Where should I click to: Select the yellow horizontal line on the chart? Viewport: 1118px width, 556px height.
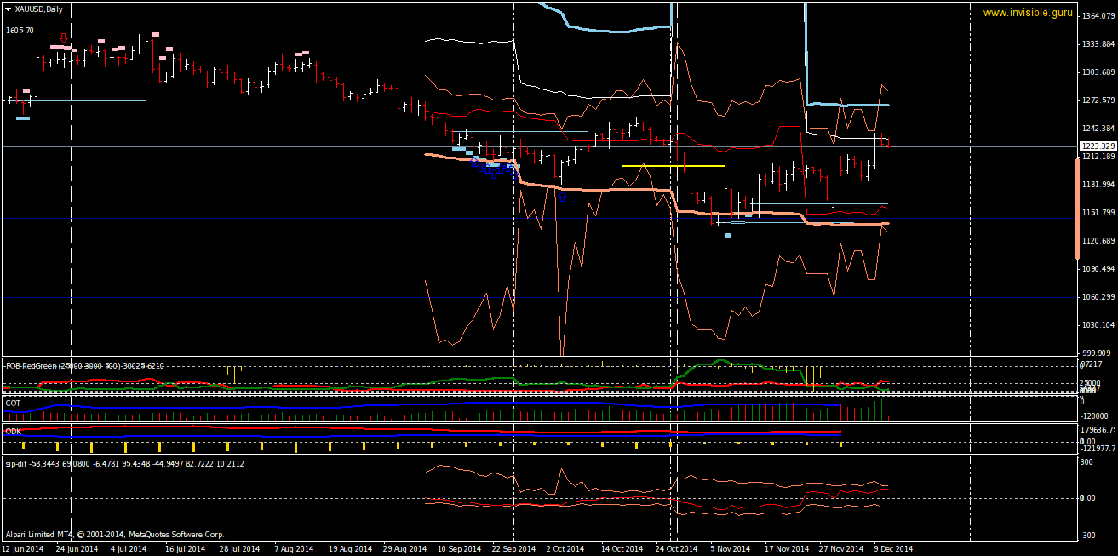click(673, 165)
